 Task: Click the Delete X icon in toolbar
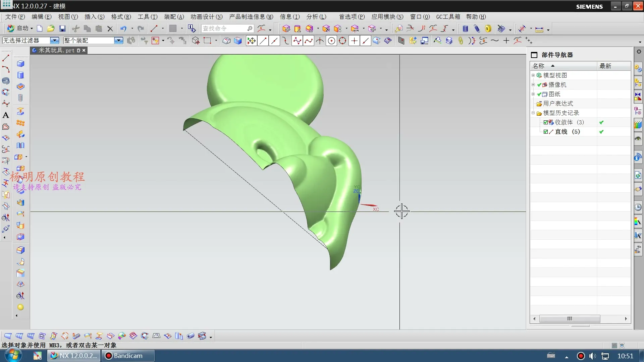pyautogui.click(x=110, y=29)
